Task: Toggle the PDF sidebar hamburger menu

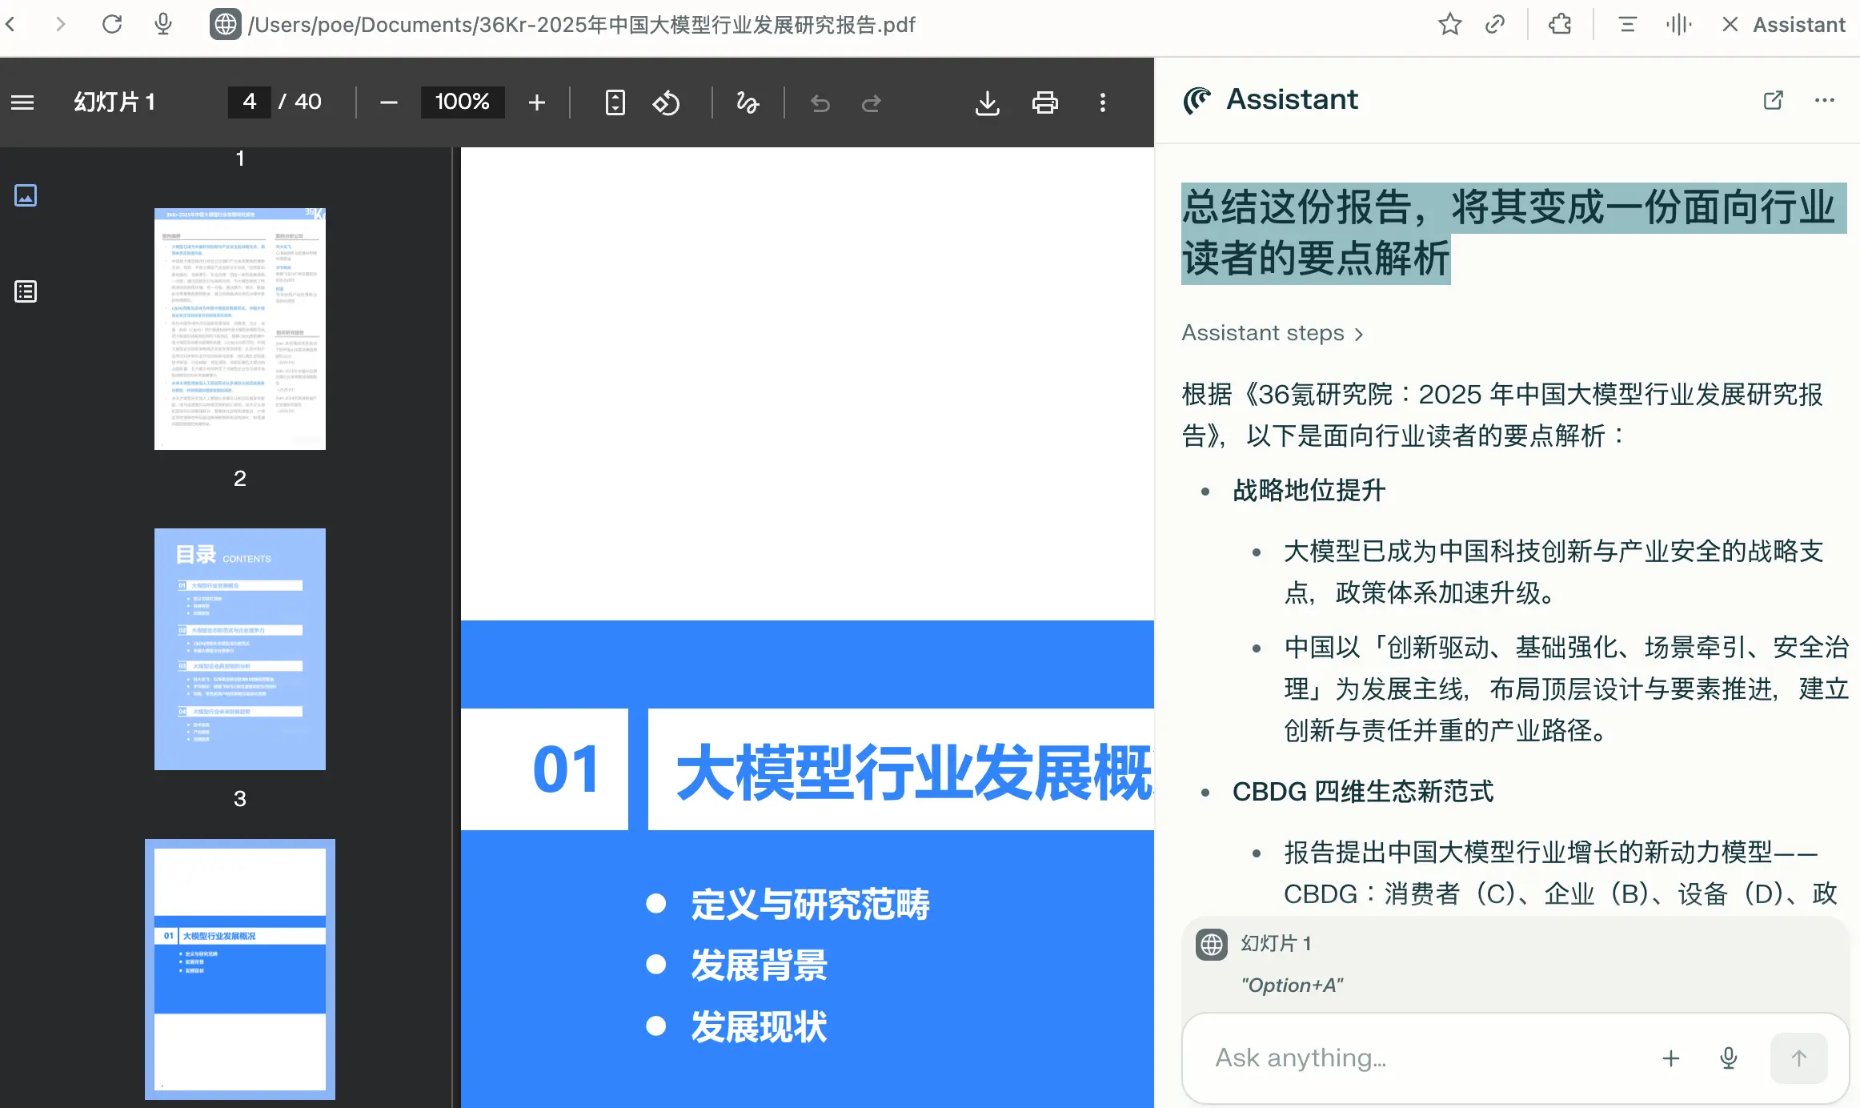Action: tap(22, 102)
